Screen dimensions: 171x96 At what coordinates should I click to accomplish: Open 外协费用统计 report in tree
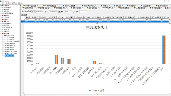(10, 47)
